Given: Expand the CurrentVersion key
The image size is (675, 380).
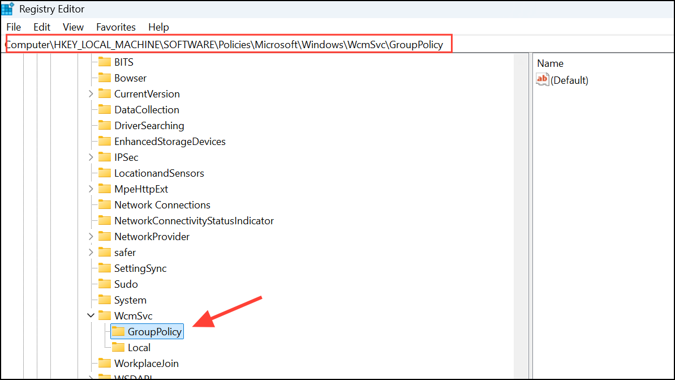Looking at the screenshot, I should click(x=91, y=94).
